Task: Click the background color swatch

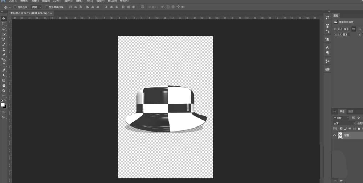Action: pos(5,107)
